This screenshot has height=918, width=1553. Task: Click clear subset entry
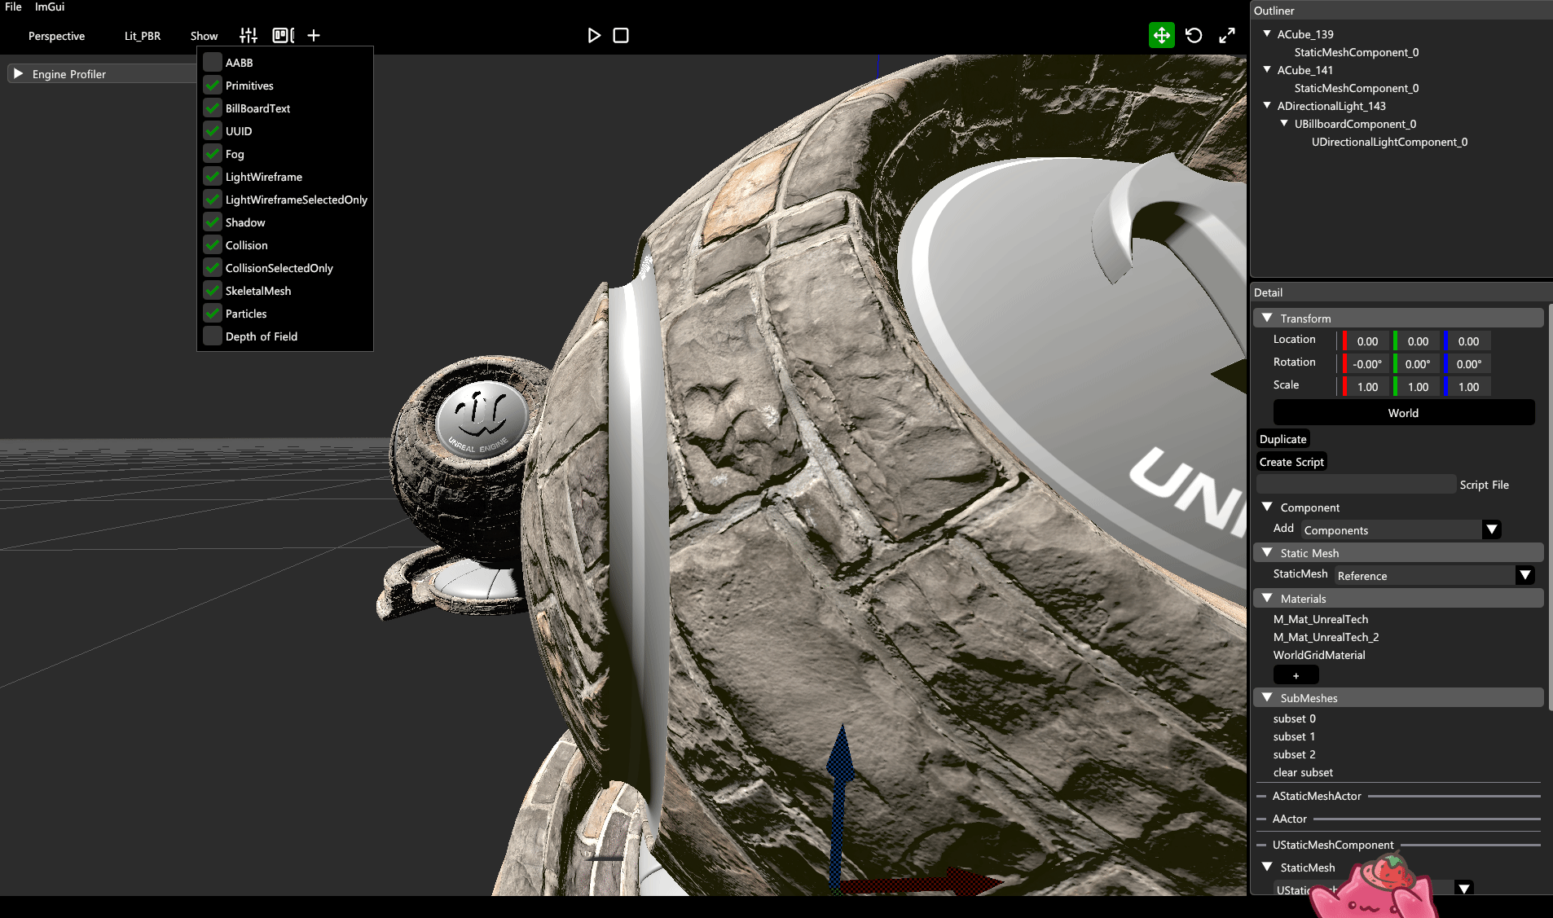1304,772
